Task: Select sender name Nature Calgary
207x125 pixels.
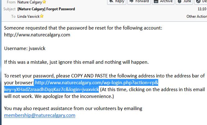Action: click(x=30, y=2)
